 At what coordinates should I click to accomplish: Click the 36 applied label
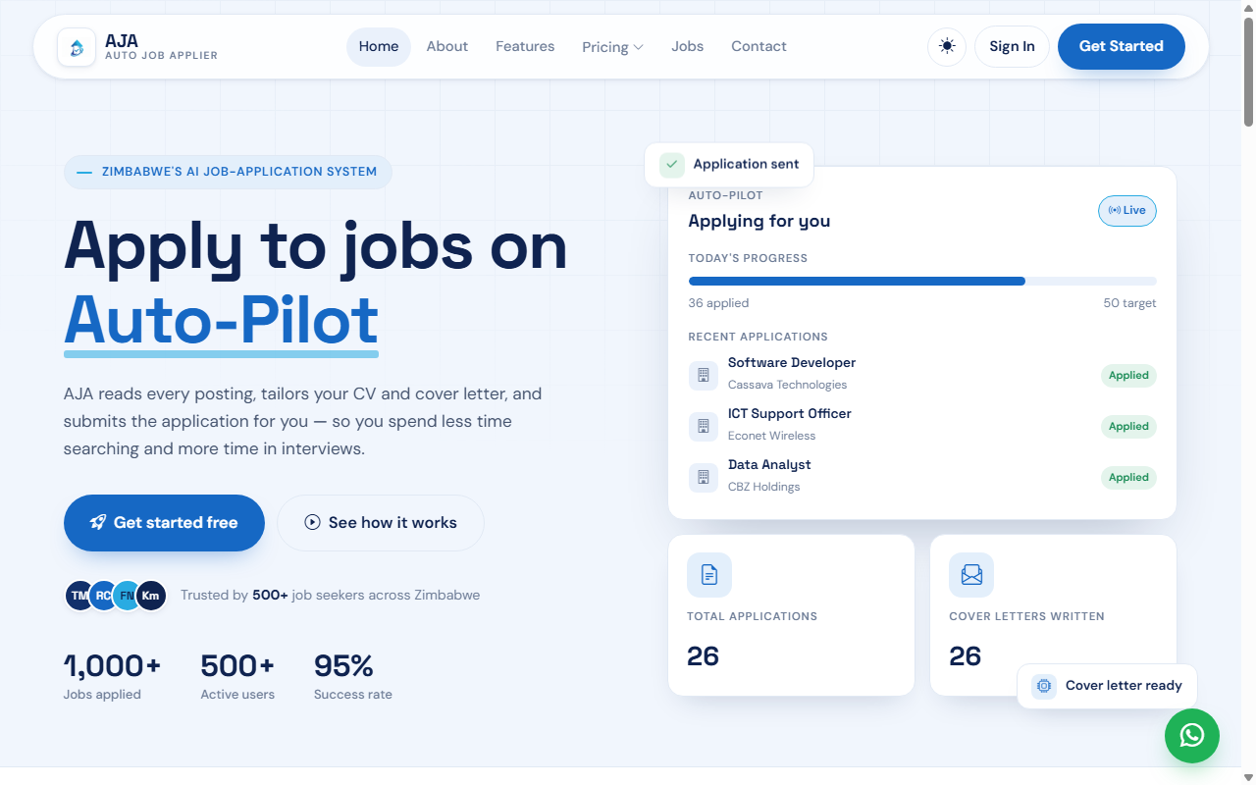[x=718, y=303]
